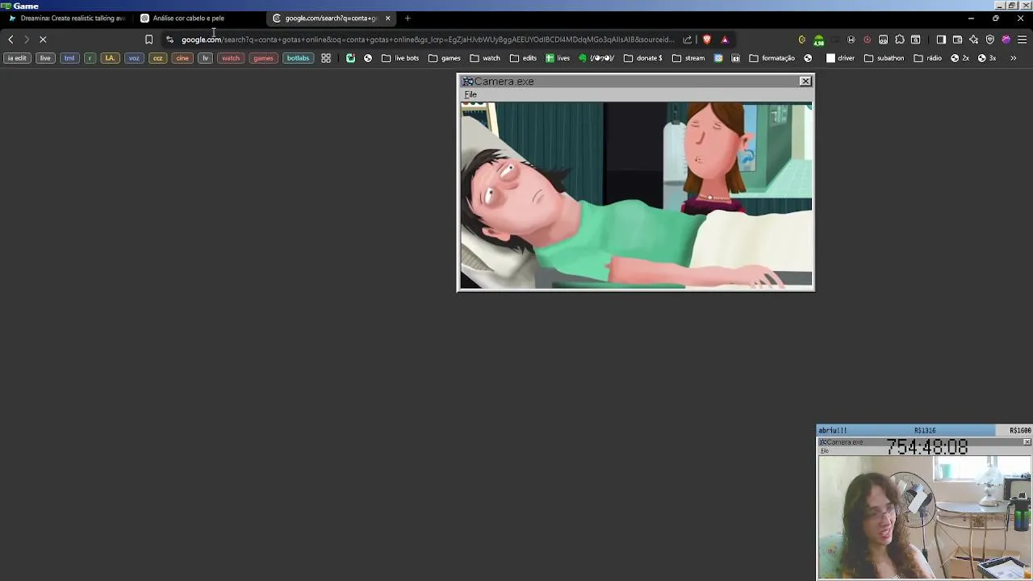Switch to the Dreamina tab
This screenshot has width=1033, height=581.
(68, 18)
